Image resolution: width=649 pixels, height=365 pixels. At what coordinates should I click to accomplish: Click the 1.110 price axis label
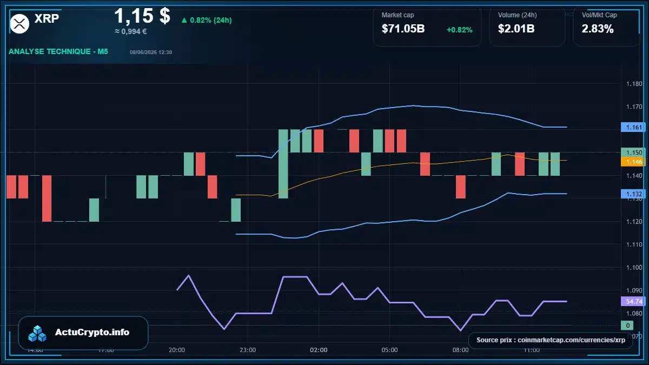[x=633, y=244]
